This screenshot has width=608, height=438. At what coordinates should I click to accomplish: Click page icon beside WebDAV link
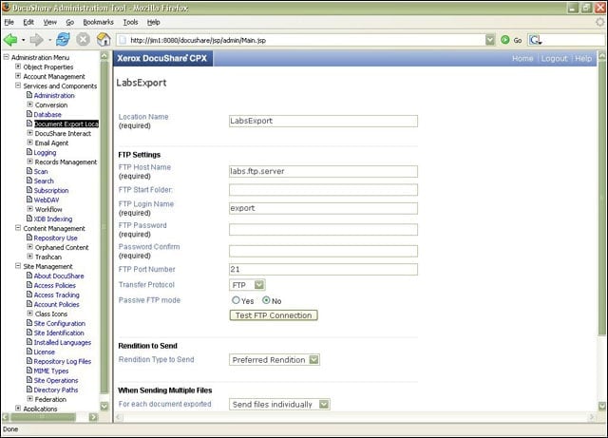tap(29, 200)
